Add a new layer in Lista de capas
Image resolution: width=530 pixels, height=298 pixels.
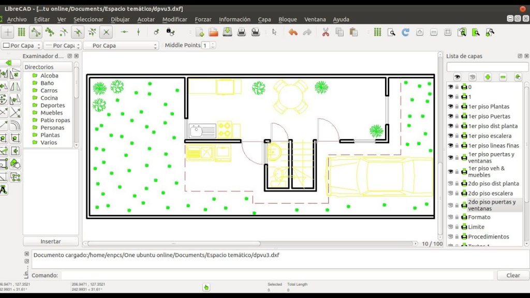(488, 77)
